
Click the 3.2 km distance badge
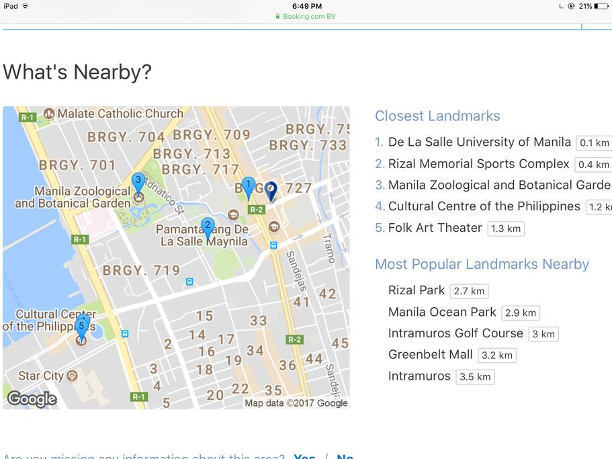(497, 356)
